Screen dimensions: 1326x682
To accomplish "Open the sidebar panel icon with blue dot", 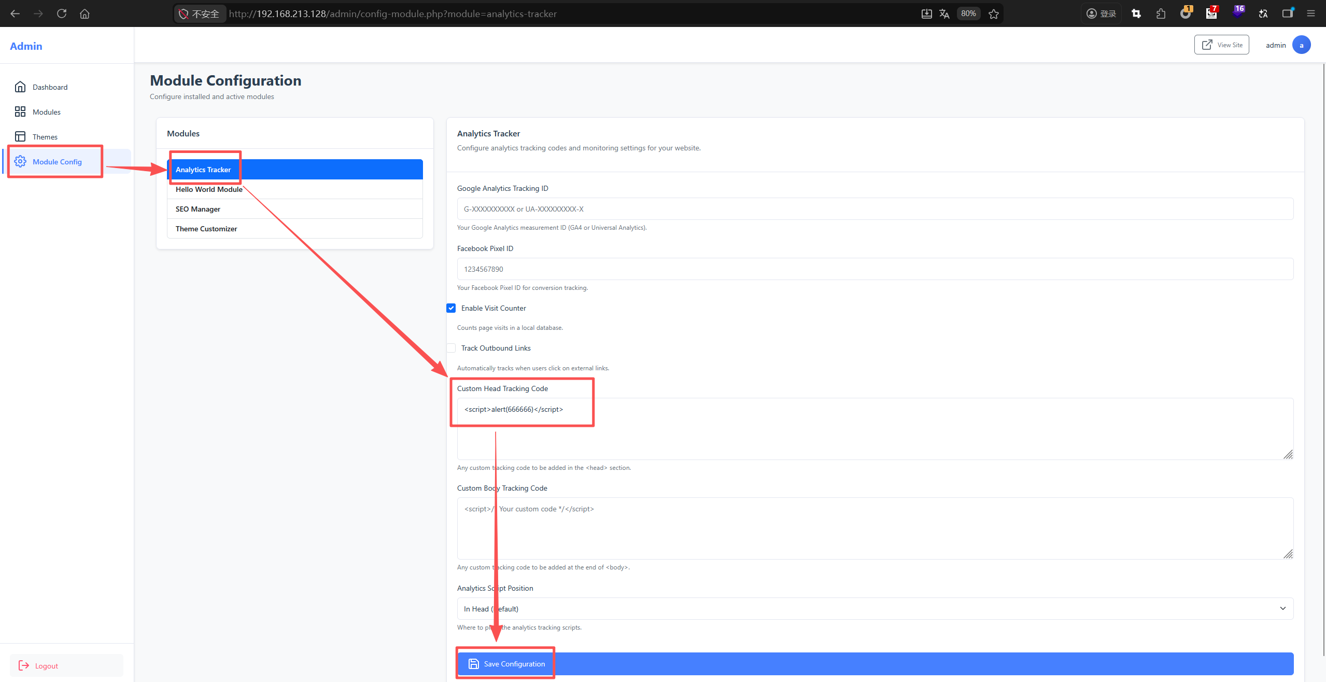I will click(x=1288, y=13).
